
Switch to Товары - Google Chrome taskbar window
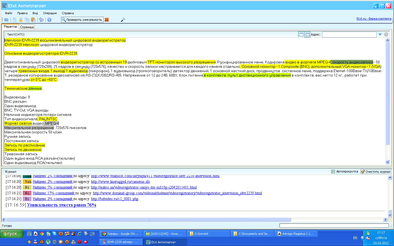point(121,234)
